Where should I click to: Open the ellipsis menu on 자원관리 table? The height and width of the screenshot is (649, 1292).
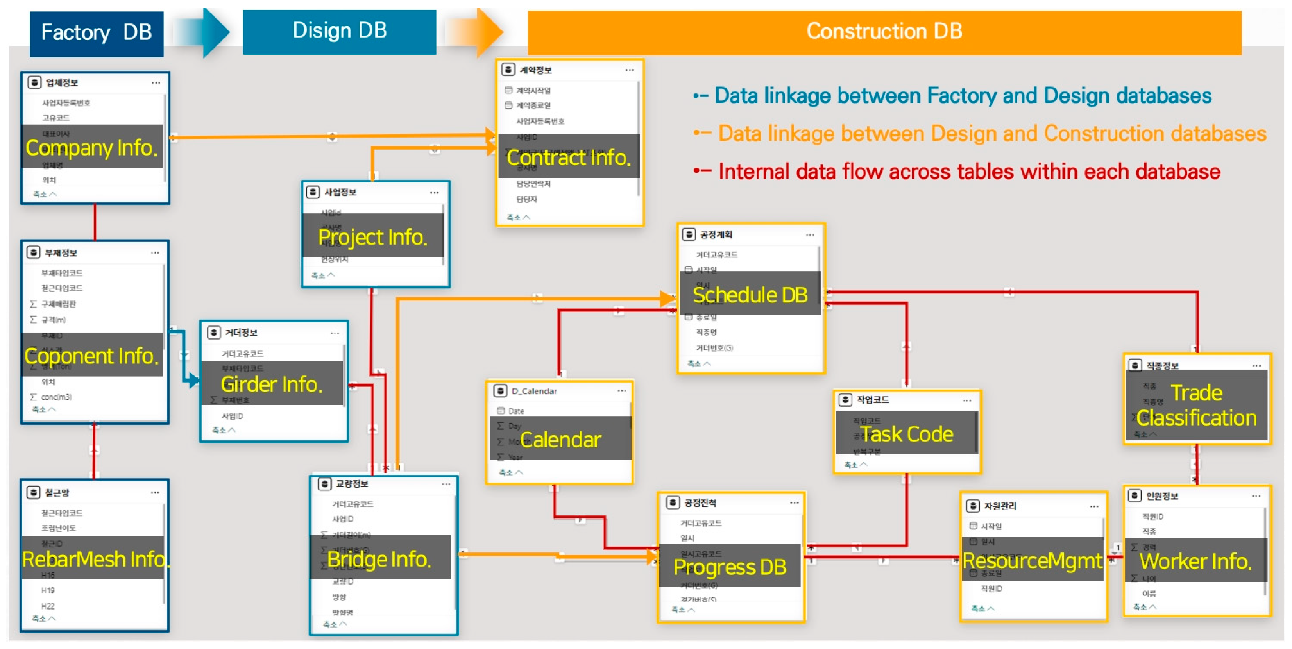pos(1094,506)
